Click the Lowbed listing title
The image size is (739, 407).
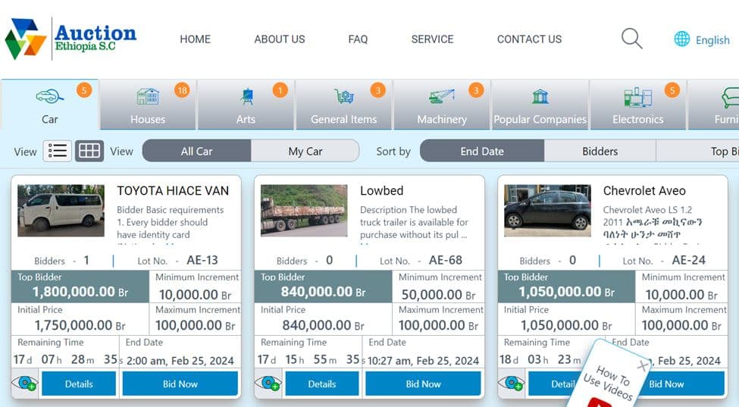[x=382, y=191]
